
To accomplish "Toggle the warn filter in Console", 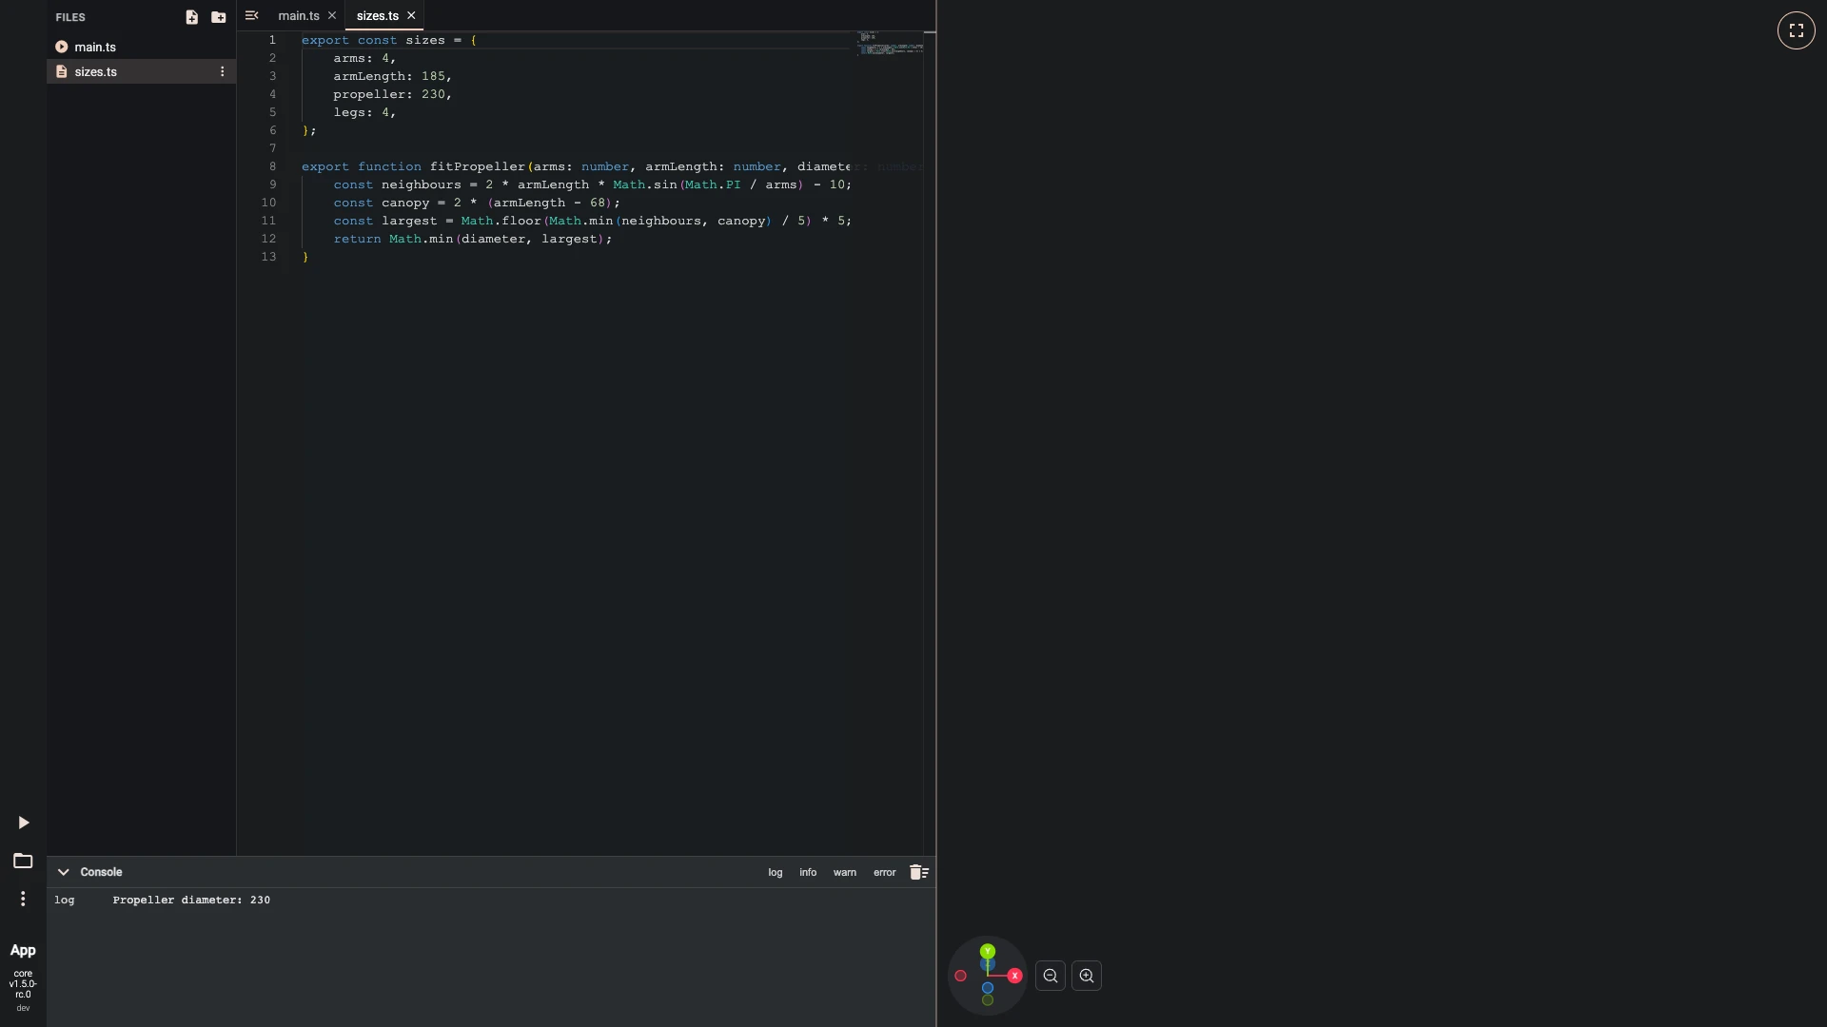I will coord(845,872).
